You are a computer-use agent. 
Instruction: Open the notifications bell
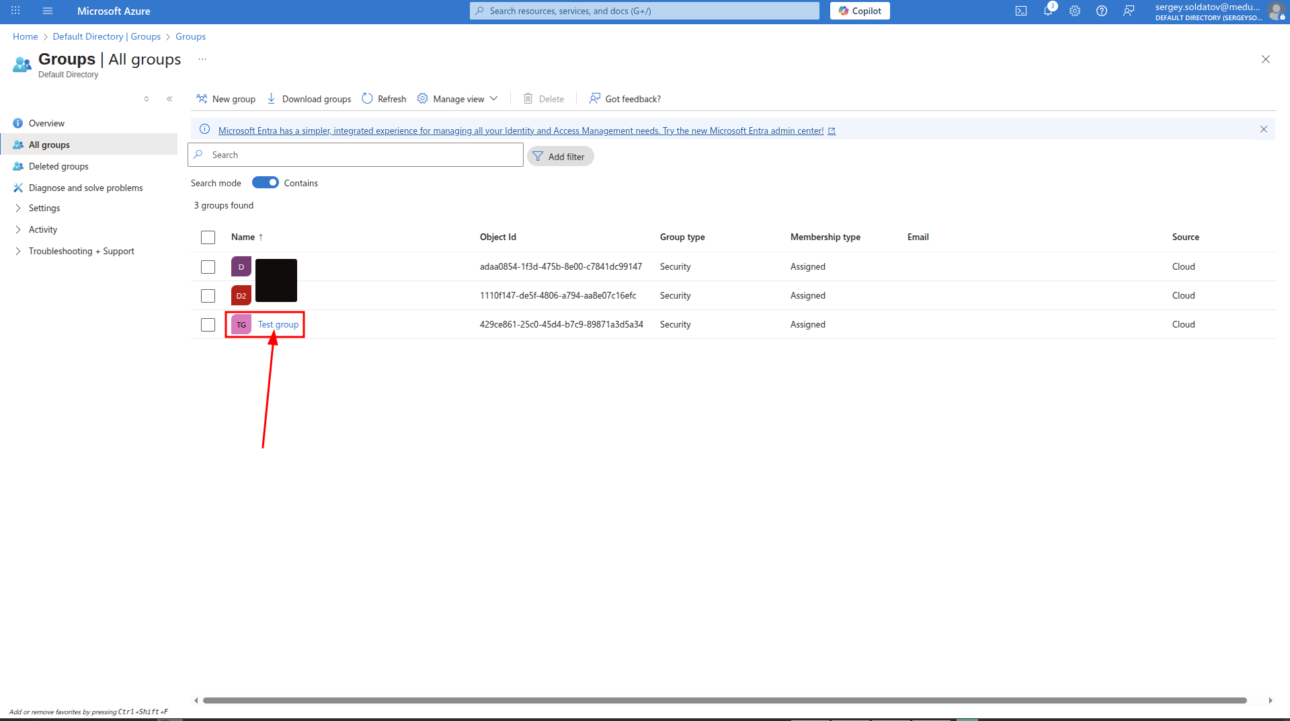coord(1048,11)
